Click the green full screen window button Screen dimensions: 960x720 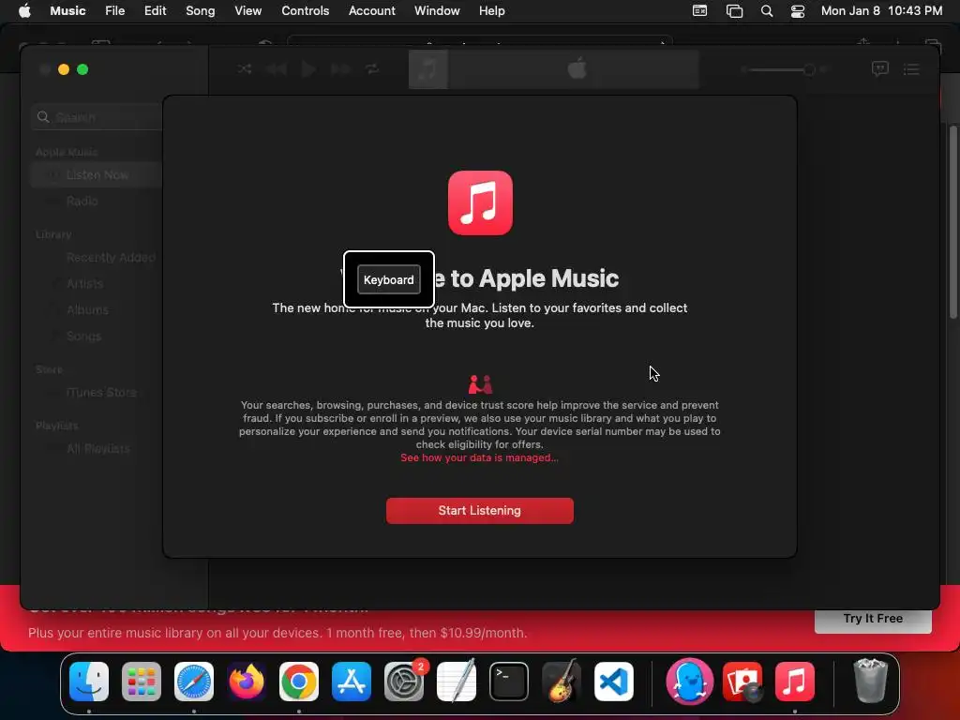pyautogui.click(x=82, y=69)
